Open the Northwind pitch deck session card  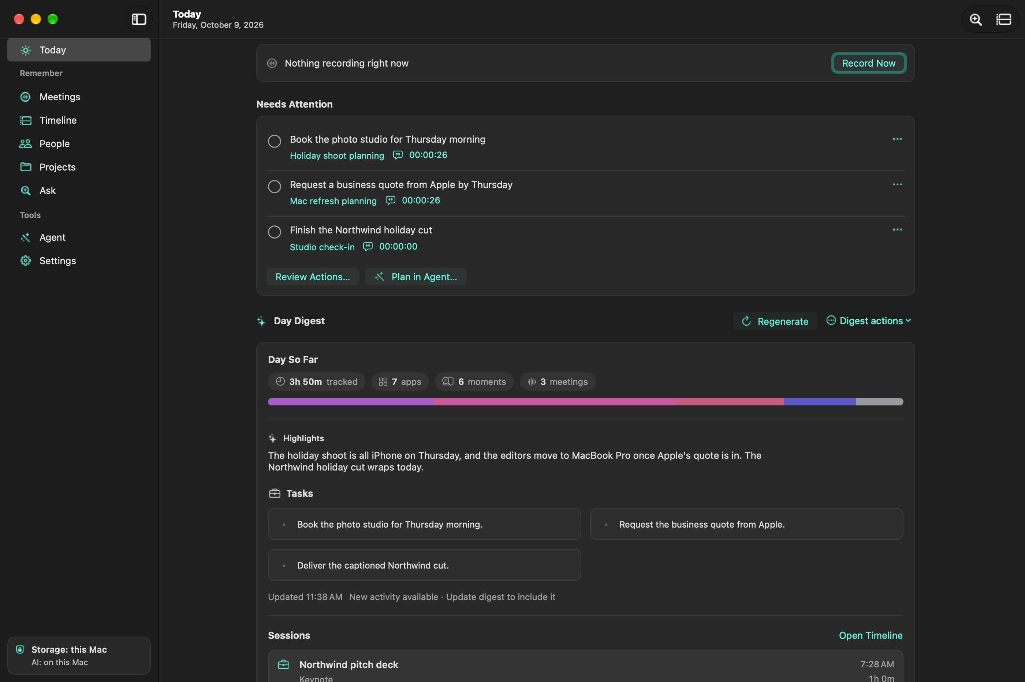586,666
